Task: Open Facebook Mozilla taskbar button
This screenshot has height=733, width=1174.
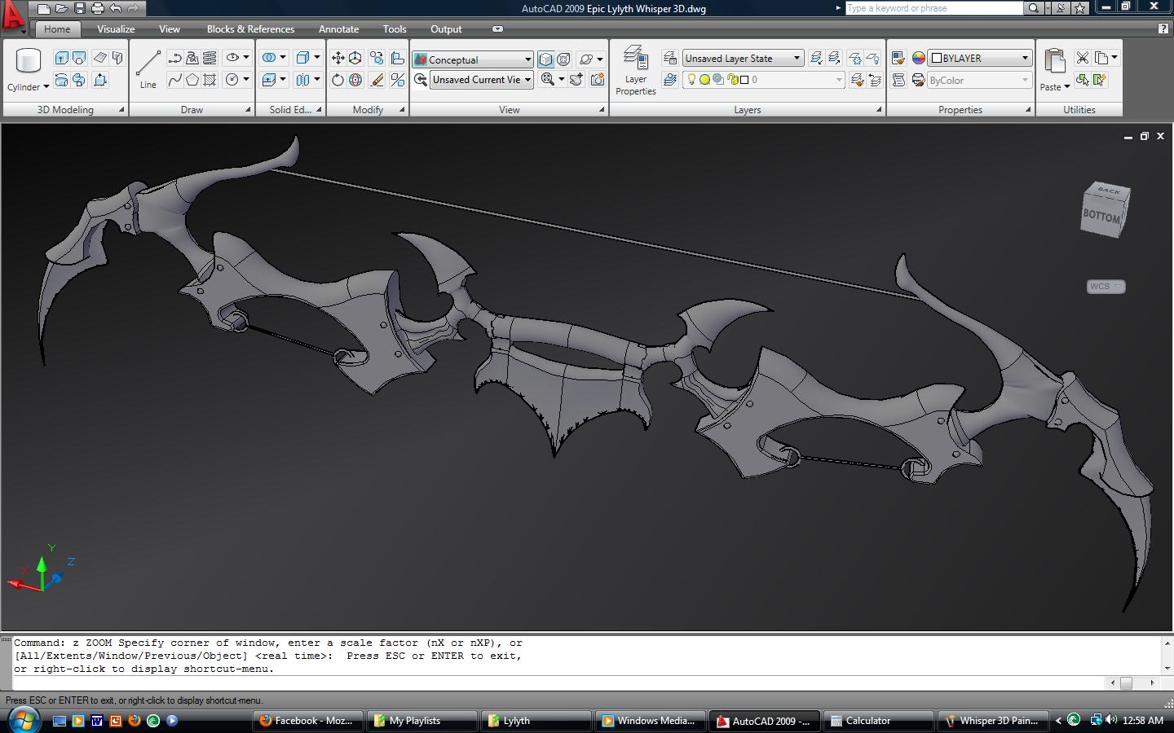Action: (307, 721)
